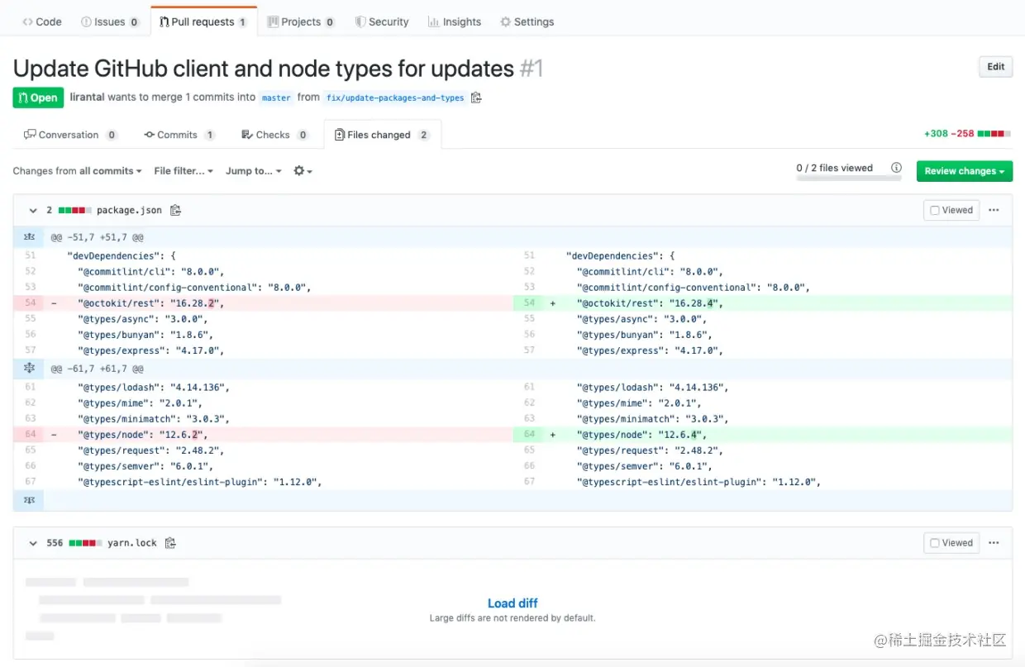Switch to the Commits tab
1025x667 pixels.
(x=179, y=135)
